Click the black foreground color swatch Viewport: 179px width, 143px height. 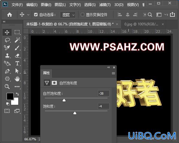pyautogui.click(x=10, y=96)
